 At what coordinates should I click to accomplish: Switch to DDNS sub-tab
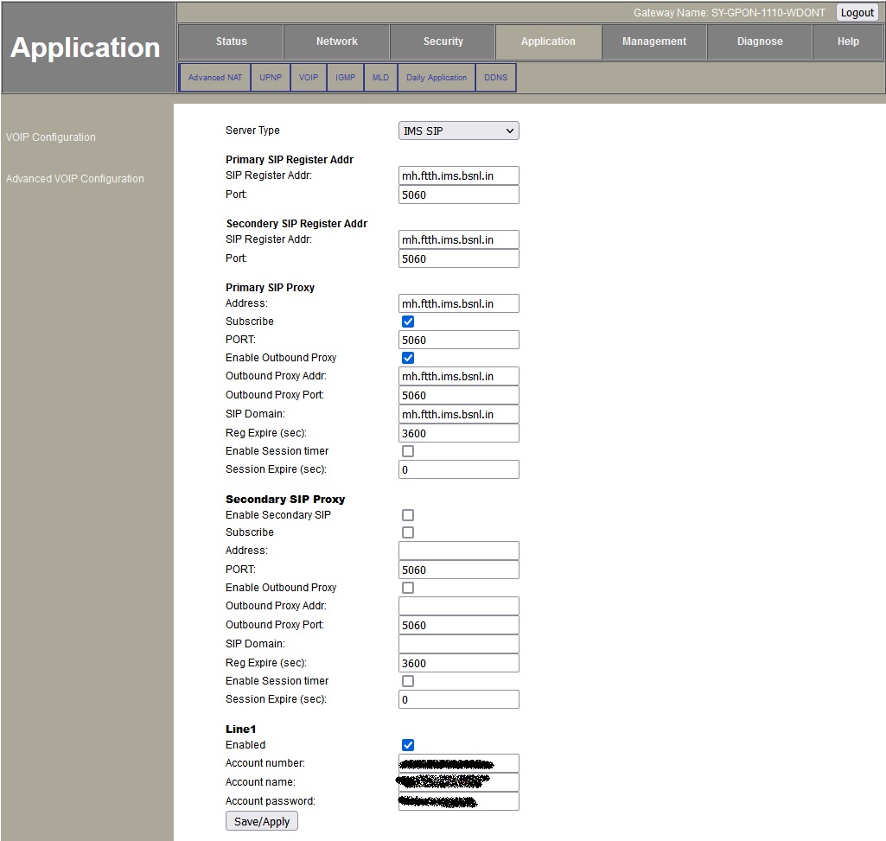pyautogui.click(x=495, y=78)
